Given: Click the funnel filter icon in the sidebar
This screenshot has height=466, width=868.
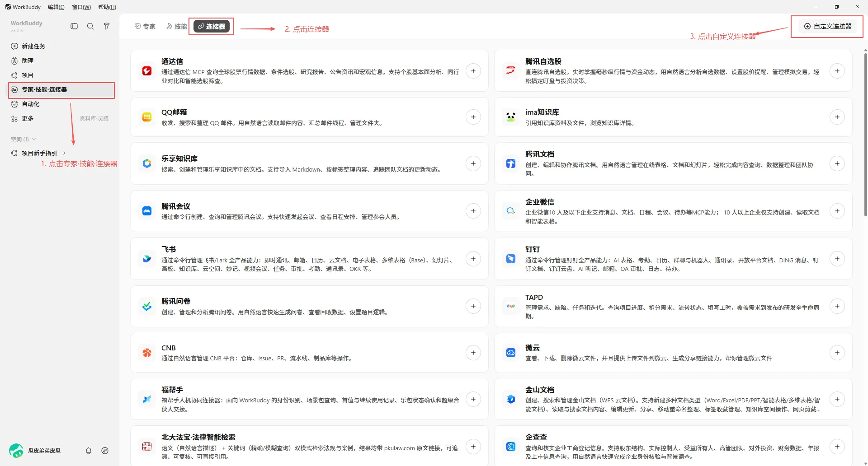Looking at the screenshot, I should pos(107,26).
